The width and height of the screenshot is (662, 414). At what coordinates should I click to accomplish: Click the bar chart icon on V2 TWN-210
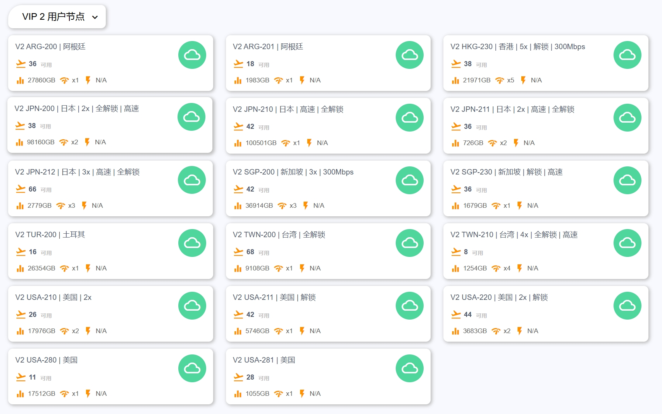tap(455, 268)
